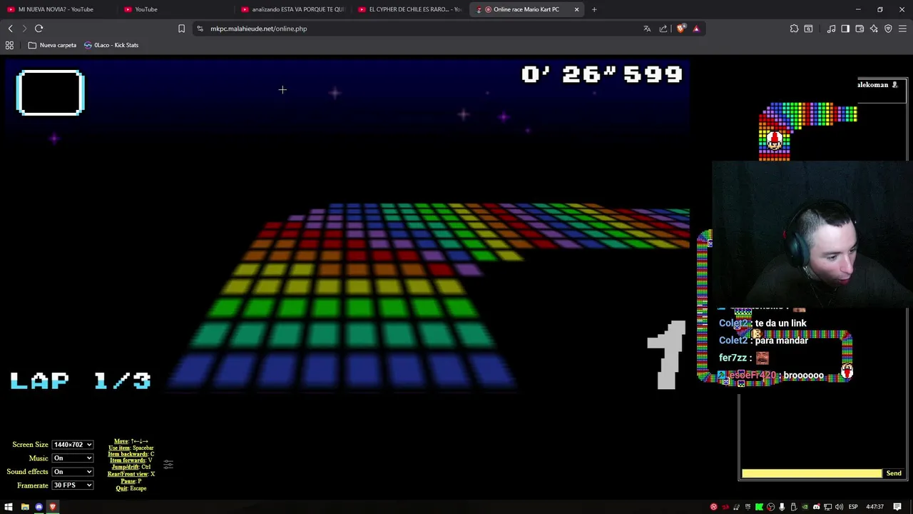
Task: Open the game controls settings sliders icon
Action: [168, 465]
